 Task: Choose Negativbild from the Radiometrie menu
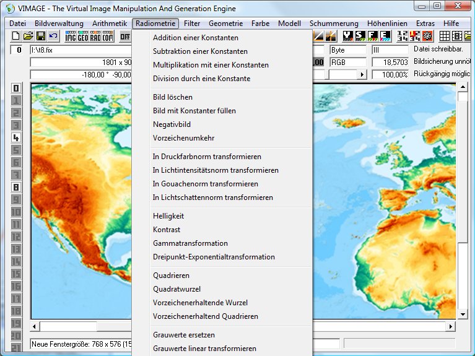point(172,124)
